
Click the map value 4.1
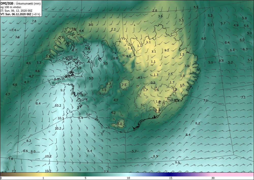140,77
